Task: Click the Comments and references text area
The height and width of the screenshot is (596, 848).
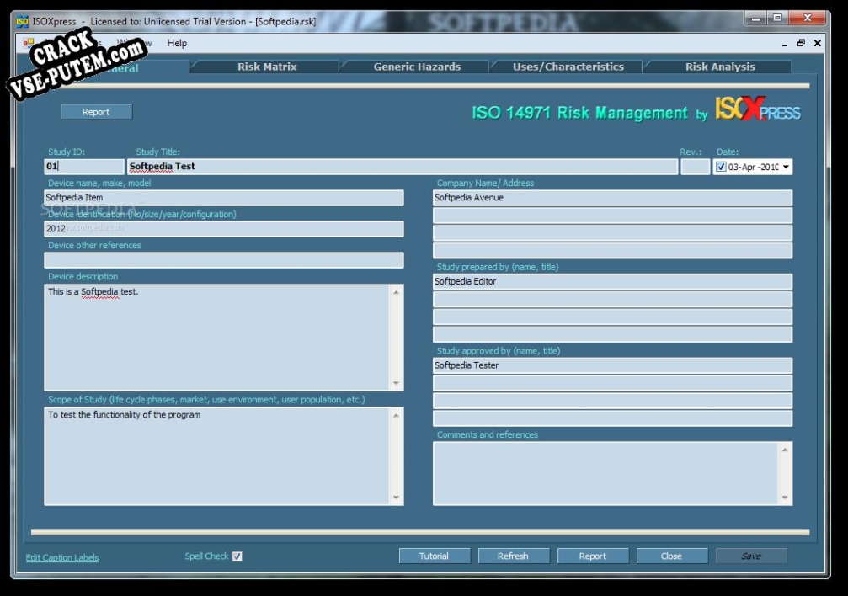Action: pos(606,474)
